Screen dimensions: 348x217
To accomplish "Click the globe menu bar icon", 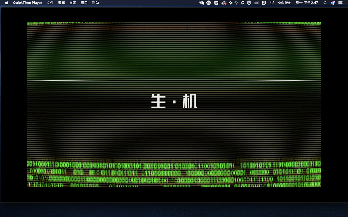I will click(236, 3).
